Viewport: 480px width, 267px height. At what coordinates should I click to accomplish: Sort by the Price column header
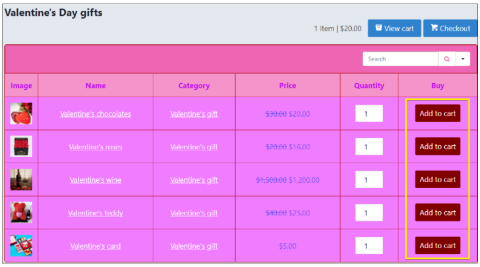point(288,86)
